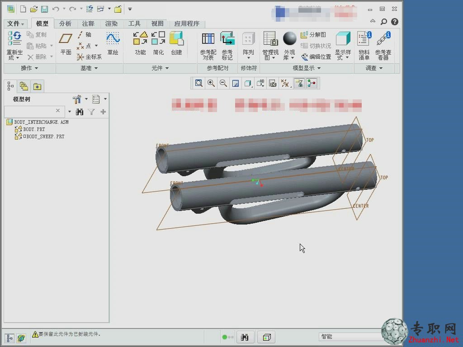Click the 阵列 pattern button

[248, 46]
